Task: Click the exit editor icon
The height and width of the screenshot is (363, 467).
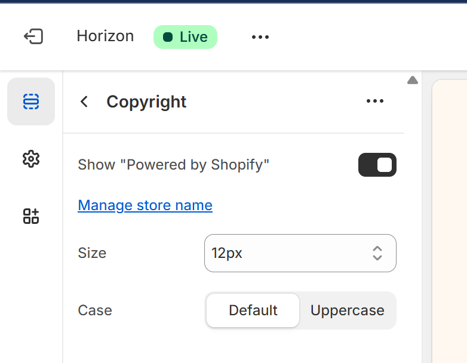Action: [x=33, y=36]
